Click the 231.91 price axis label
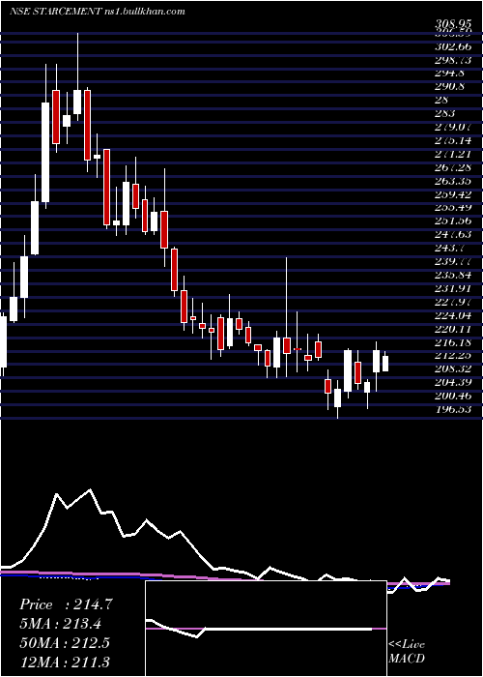483x677 pixels. (453, 288)
